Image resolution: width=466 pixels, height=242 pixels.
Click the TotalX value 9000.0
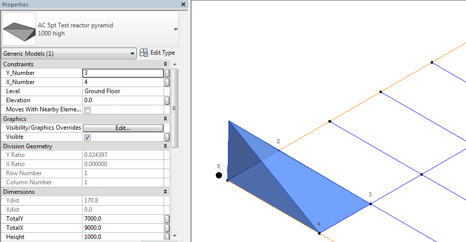[93, 228]
